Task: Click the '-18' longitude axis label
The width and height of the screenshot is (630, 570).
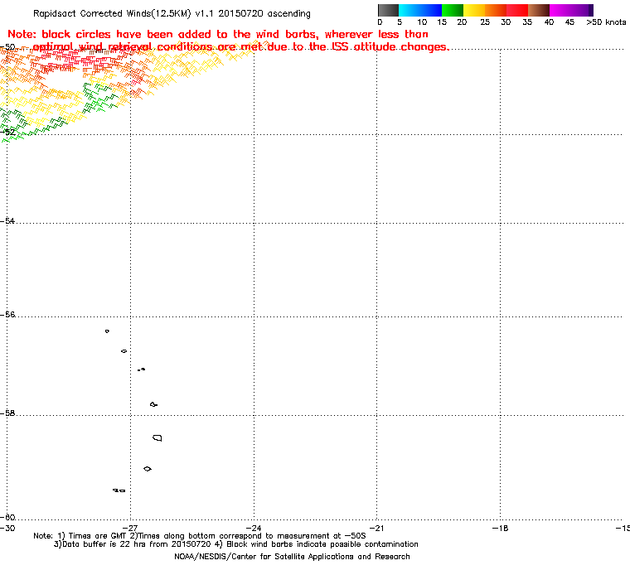Action: coord(500,528)
